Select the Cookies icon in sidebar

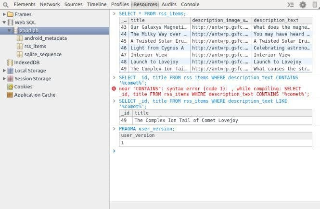tap(10, 87)
